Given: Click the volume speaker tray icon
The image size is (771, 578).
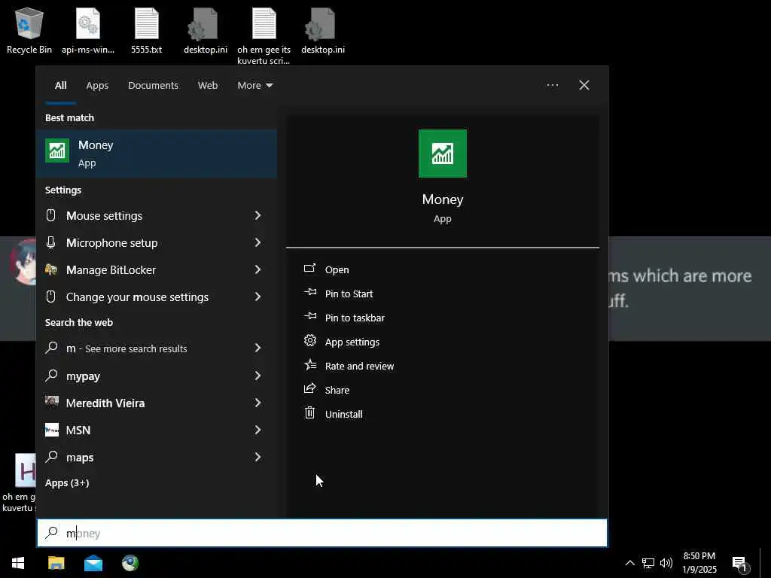Looking at the screenshot, I should click(666, 563).
